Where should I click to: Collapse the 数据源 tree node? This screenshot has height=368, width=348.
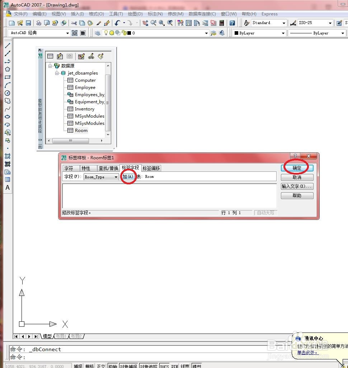(x=50, y=66)
